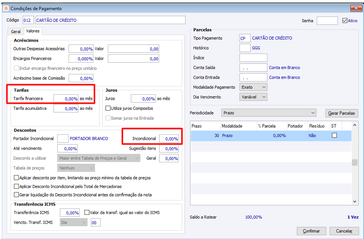Click the Até vencimento field
This screenshot has width=364, height=239.
point(67,148)
